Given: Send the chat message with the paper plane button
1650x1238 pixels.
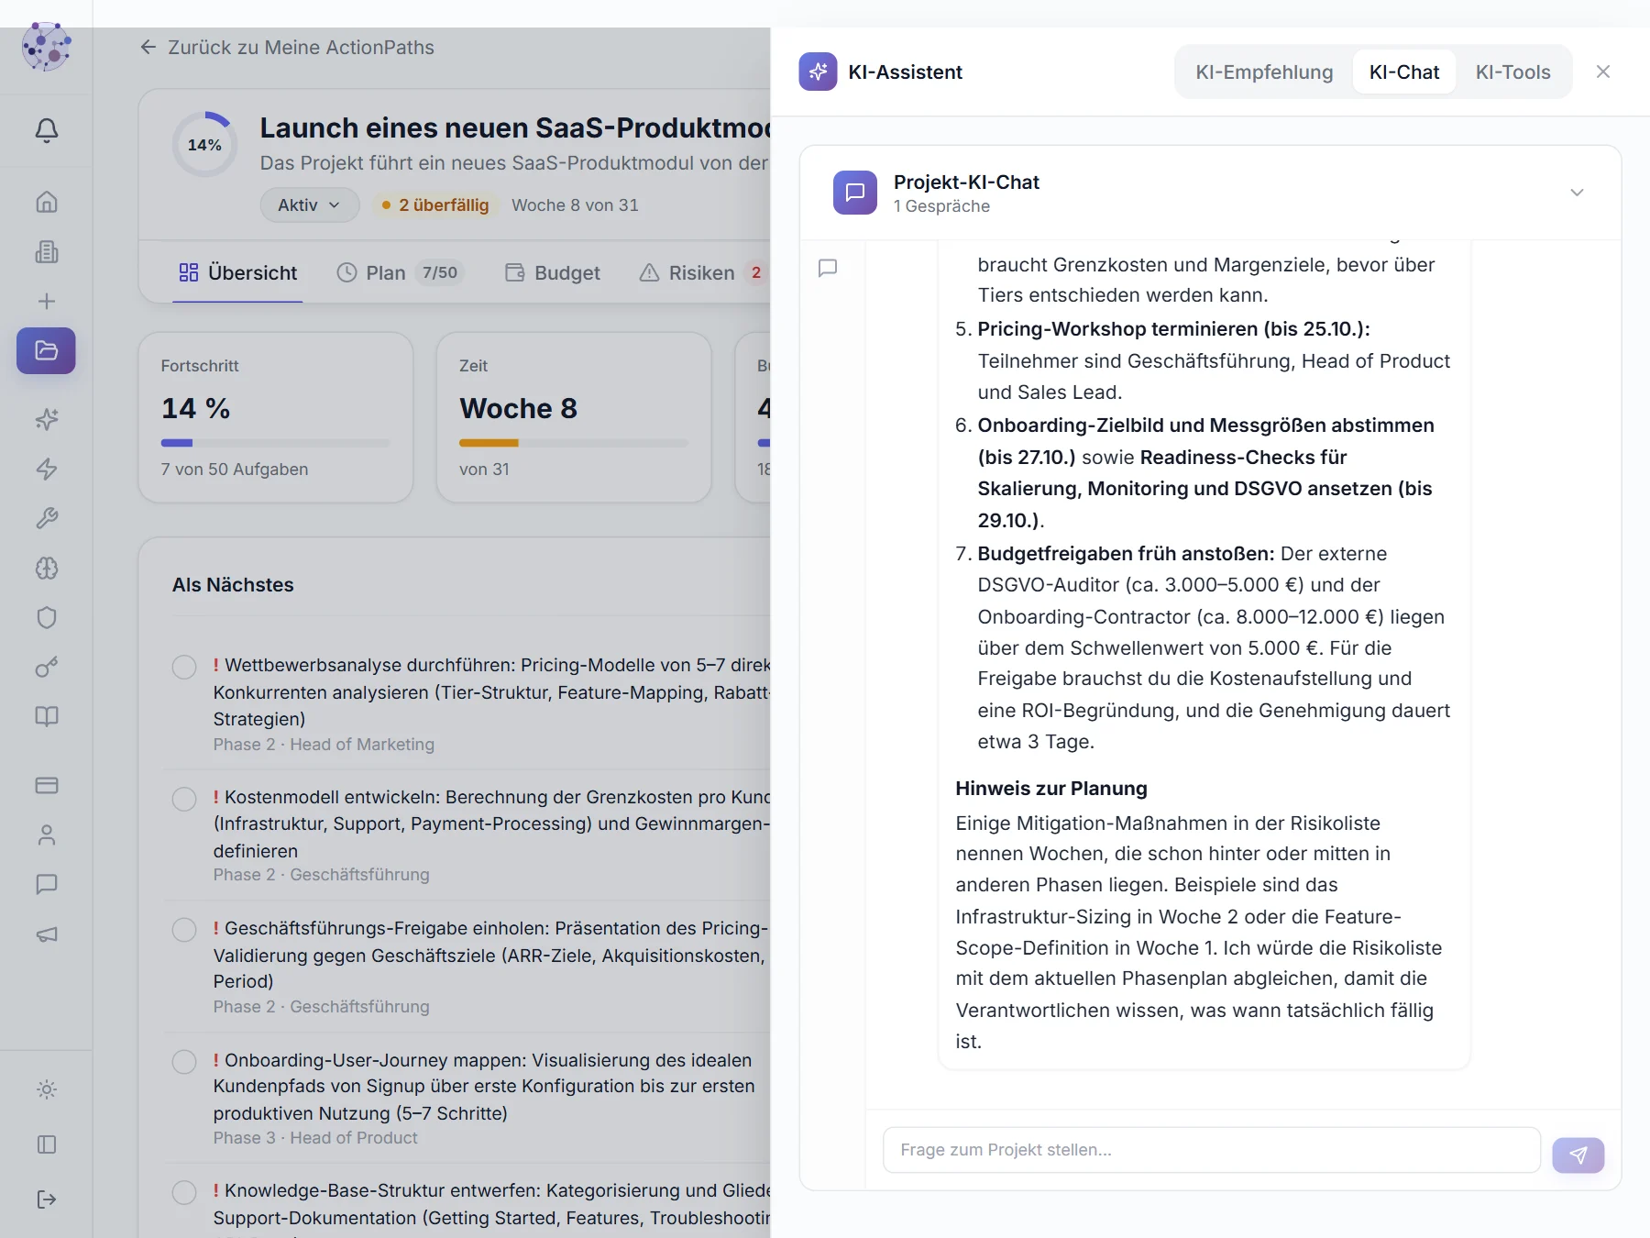Looking at the screenshot, I should pos(1578,1155).
